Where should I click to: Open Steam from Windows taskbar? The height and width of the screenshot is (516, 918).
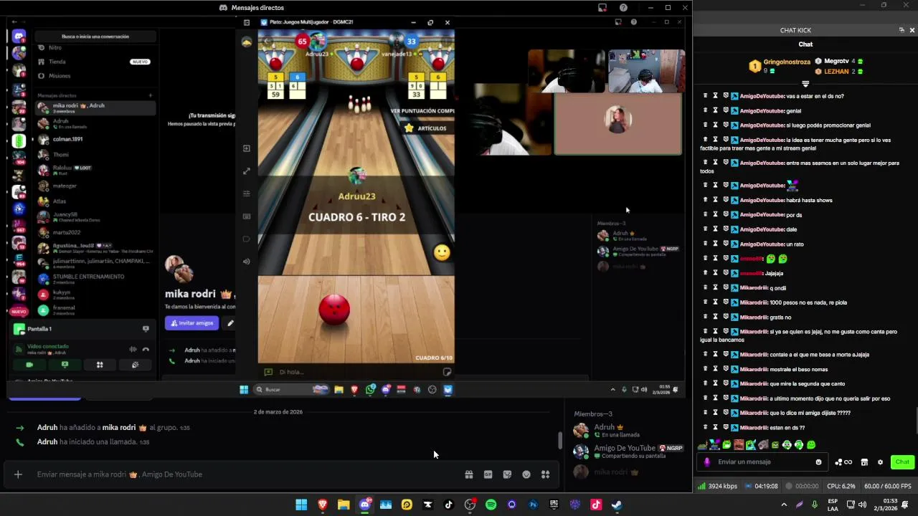pos(616,505)
